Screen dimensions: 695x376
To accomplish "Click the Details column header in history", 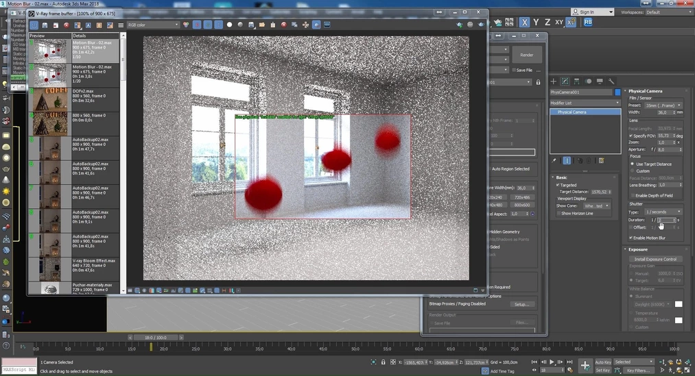I will (x=95, y=36).
